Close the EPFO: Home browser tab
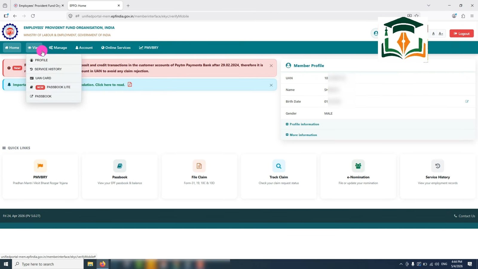Screen dimensions: 478x269 119,5
